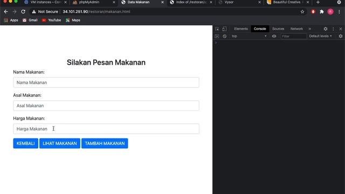Open the YouTube bookmark
Image resolution: width=345 pixels, height=194 pixels.
point(52,20)
